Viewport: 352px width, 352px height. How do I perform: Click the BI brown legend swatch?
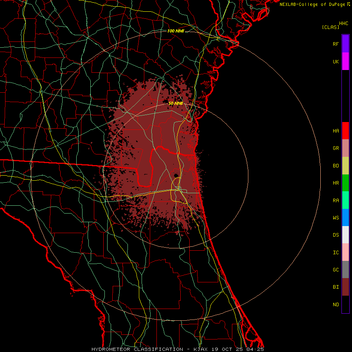[345, 287]
